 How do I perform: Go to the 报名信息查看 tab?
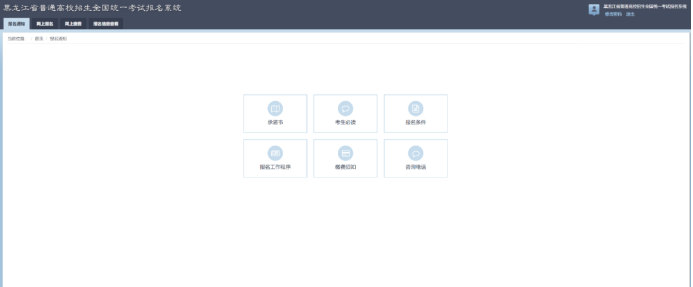click(x=105, y=24)
